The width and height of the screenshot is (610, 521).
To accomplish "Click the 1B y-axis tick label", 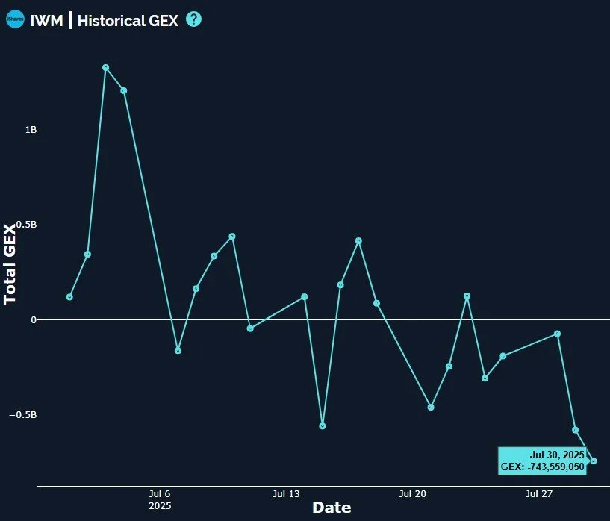I will (x=31, y=130).
